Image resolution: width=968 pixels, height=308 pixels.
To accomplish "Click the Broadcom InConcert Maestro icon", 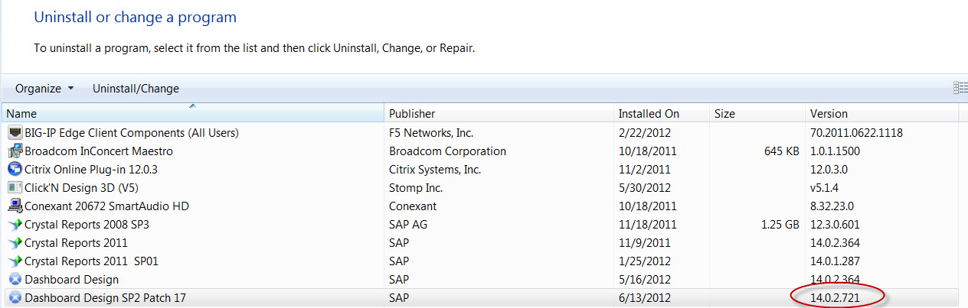I will tap(14, 151).
